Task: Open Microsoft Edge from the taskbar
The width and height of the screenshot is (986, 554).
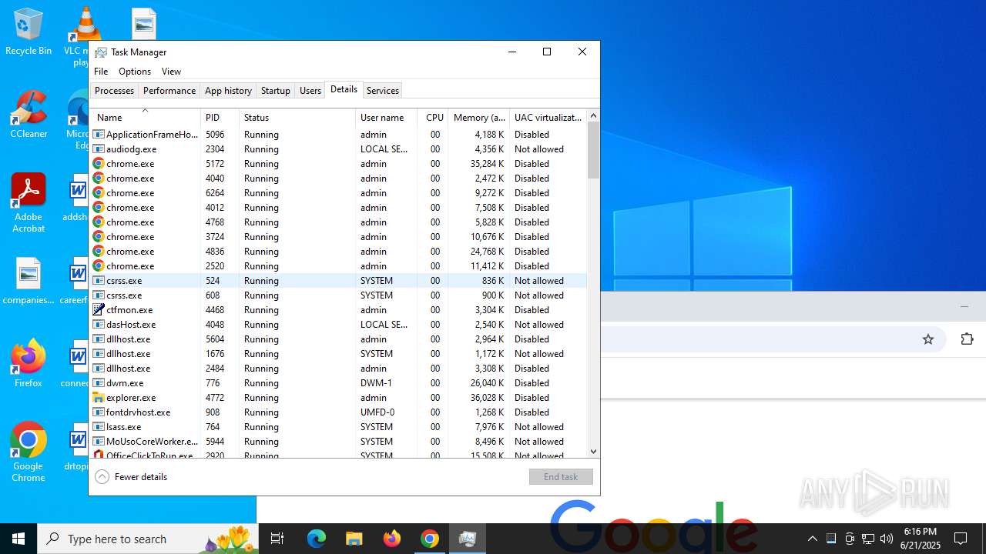Action: click(x=317, y=539)
